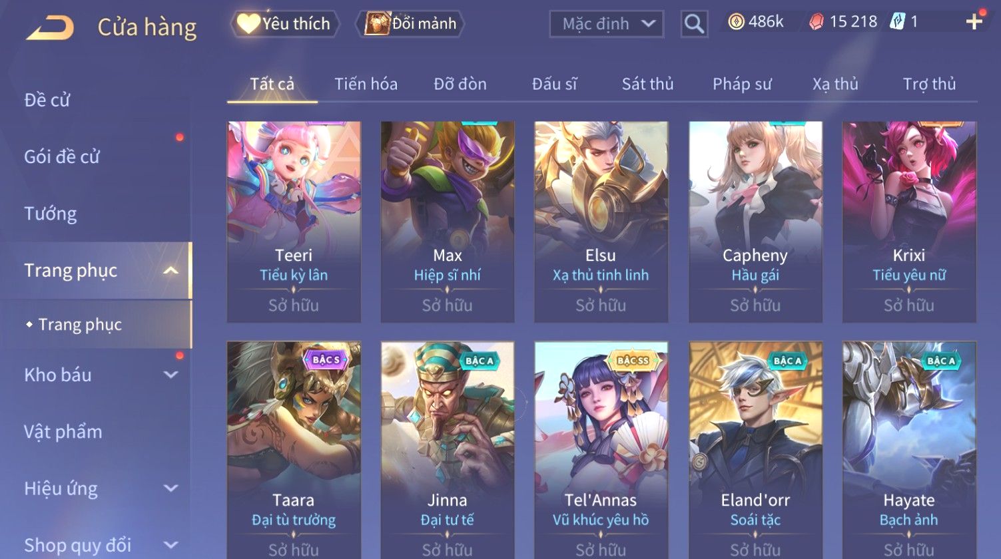This screenshot has height=559, width=1001.
Task: Go back using the return arrow icon
Action: pyautogui.click(x=50, y=28)
